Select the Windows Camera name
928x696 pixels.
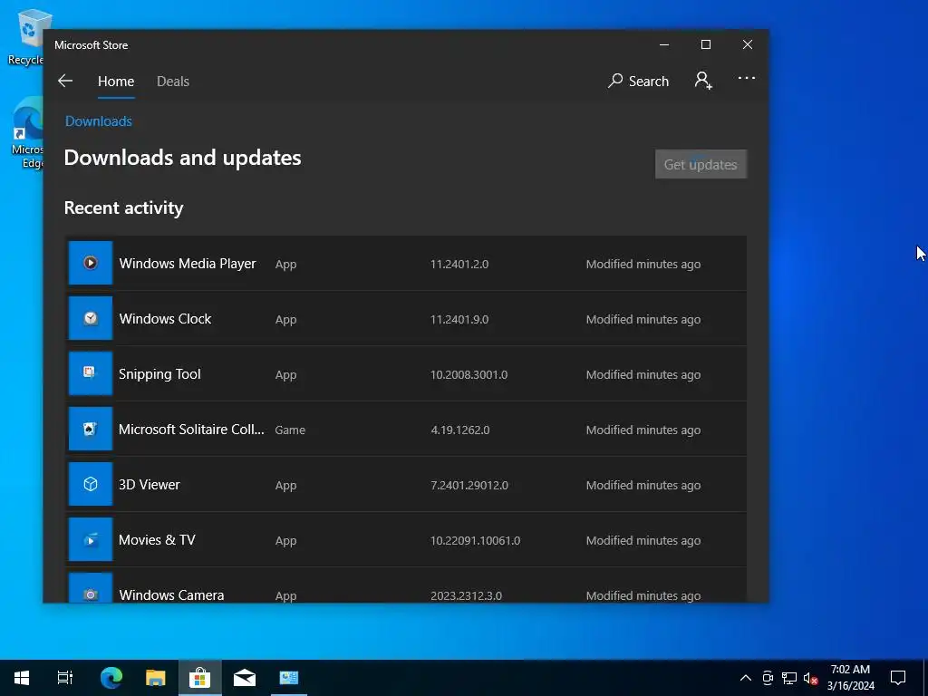coord(171,595)
